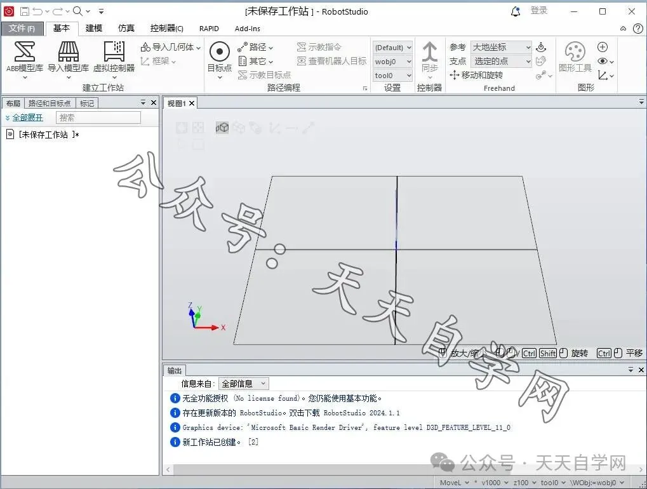Open the 全部信息 message filter dropdown
The height and width of the screenshot is (489, 647).
click(243, 384)
